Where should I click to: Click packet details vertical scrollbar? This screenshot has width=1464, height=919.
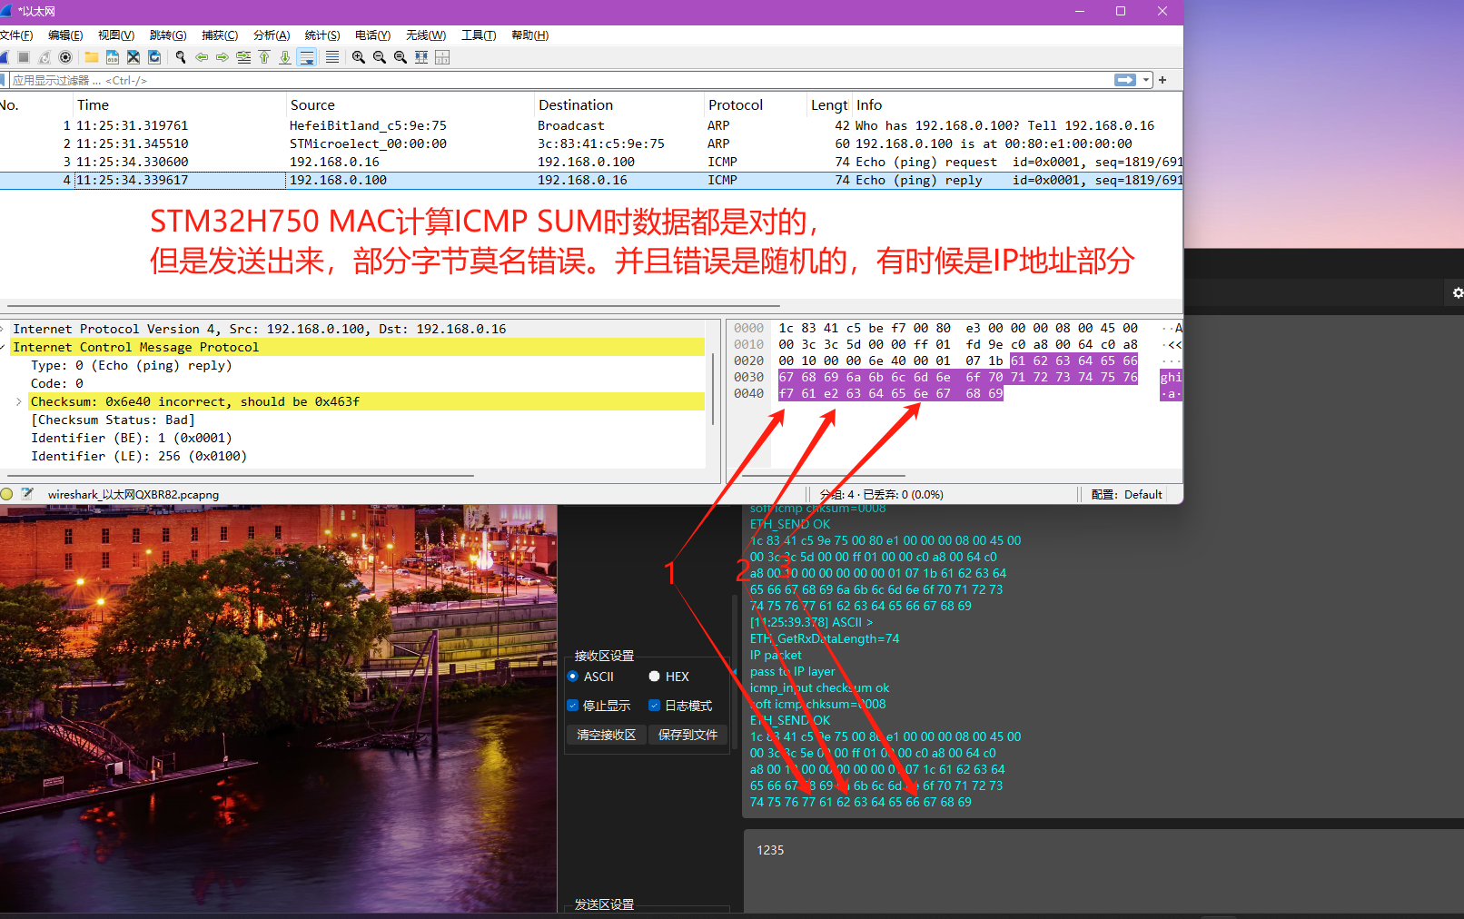tap(713, 390)
